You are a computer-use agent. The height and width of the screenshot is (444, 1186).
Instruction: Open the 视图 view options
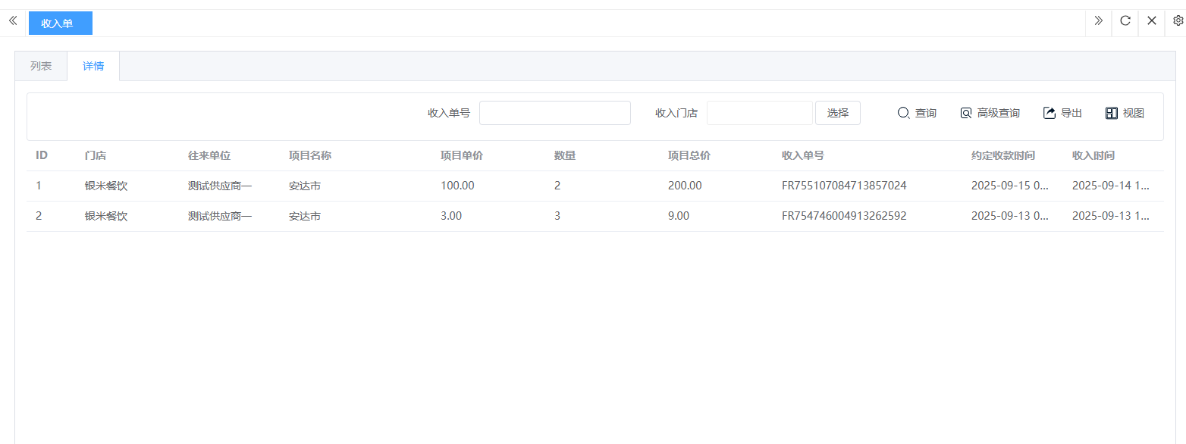(1125, 113)
